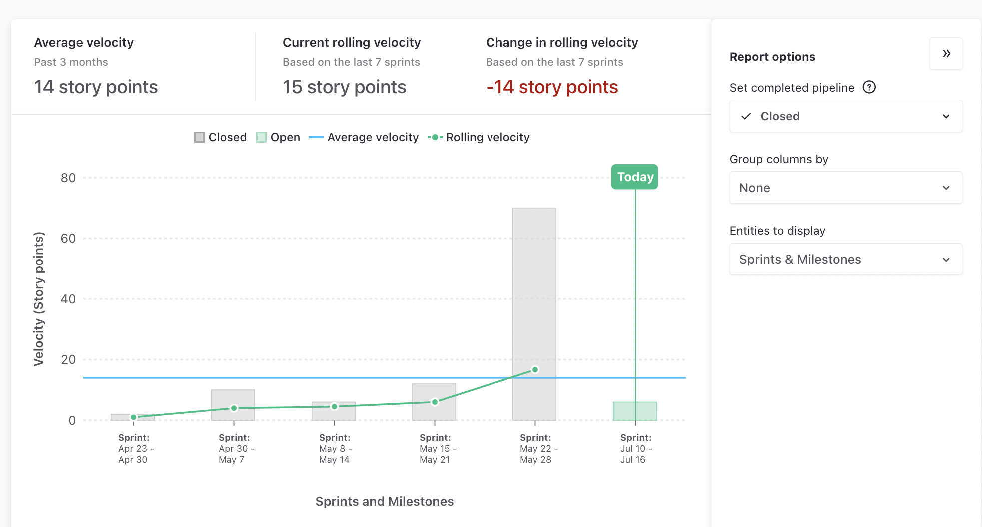Click the green Open legend swatch

(261, 137)
